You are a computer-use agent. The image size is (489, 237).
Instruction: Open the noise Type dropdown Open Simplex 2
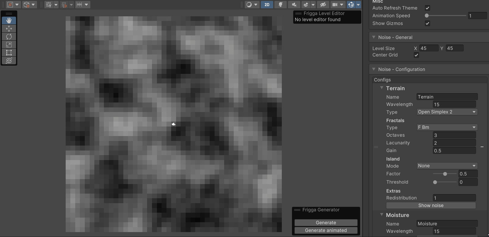447,112
